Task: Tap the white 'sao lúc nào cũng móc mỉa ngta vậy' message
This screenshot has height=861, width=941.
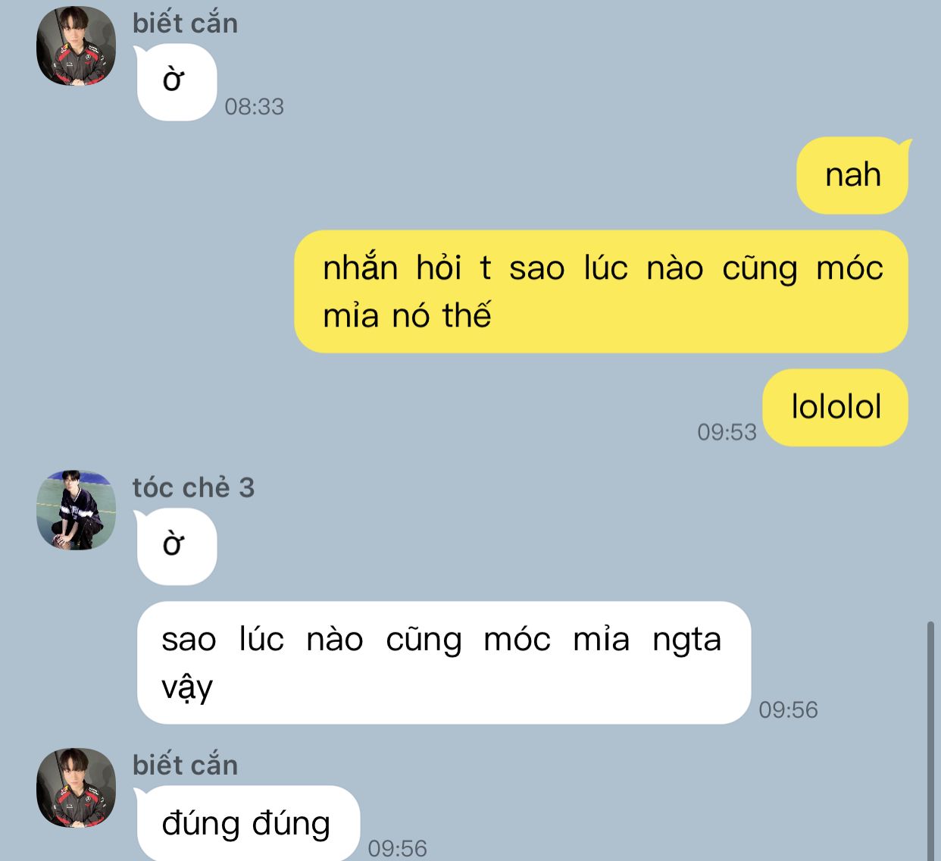Action: tap(443, 662)
